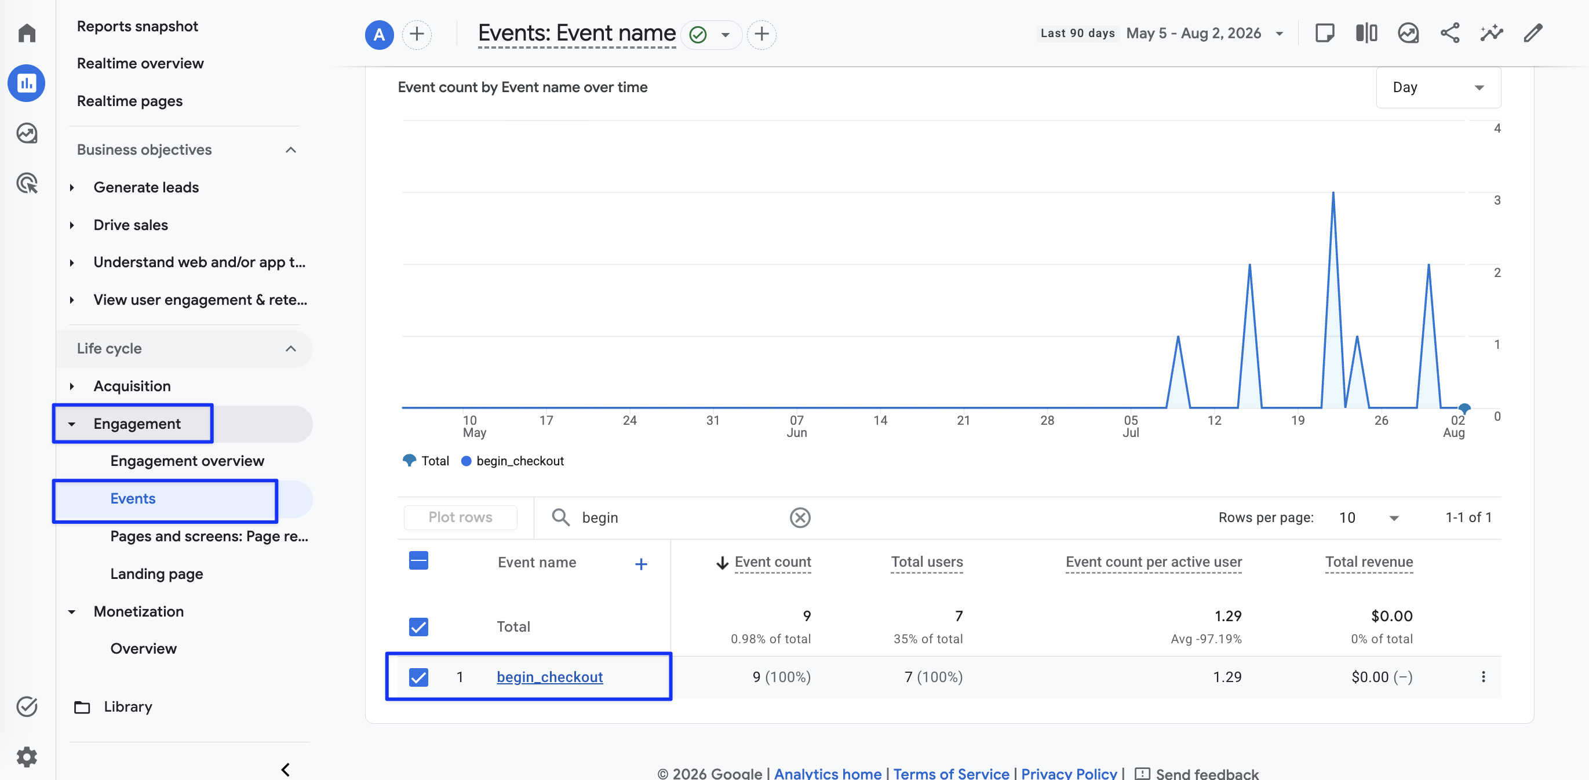
Task: Open Rows per page dropdown
Action: coord(1369,517)
